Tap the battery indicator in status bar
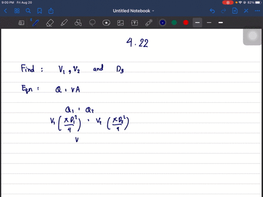 pyautogui.click(x=258, y=3)
